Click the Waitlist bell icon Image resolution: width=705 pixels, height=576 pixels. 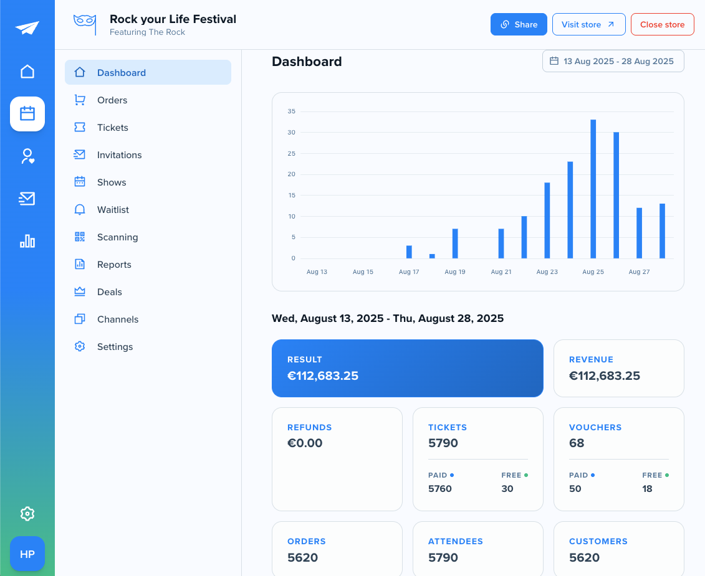click(80, 209)
